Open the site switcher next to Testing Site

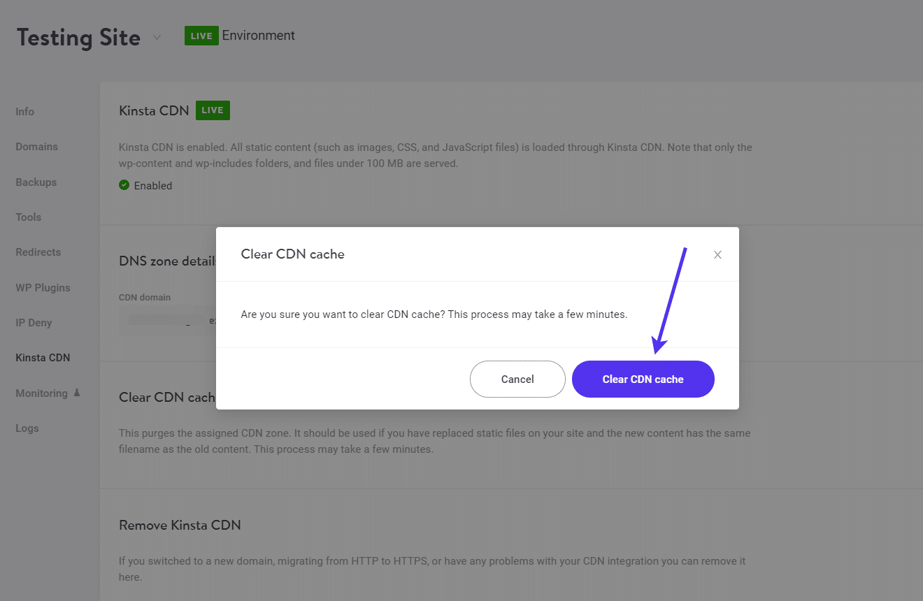tap(156, 37)
